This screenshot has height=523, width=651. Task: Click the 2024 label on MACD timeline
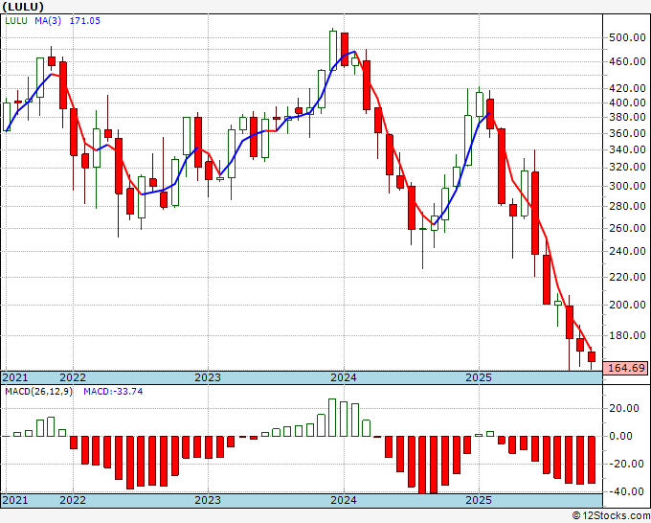coord(344,500)
